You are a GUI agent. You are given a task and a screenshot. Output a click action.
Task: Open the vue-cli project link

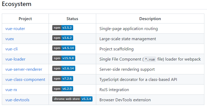[11, 49]
